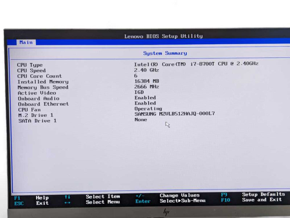Click the CPU Fan Operating value

(148, 108)
